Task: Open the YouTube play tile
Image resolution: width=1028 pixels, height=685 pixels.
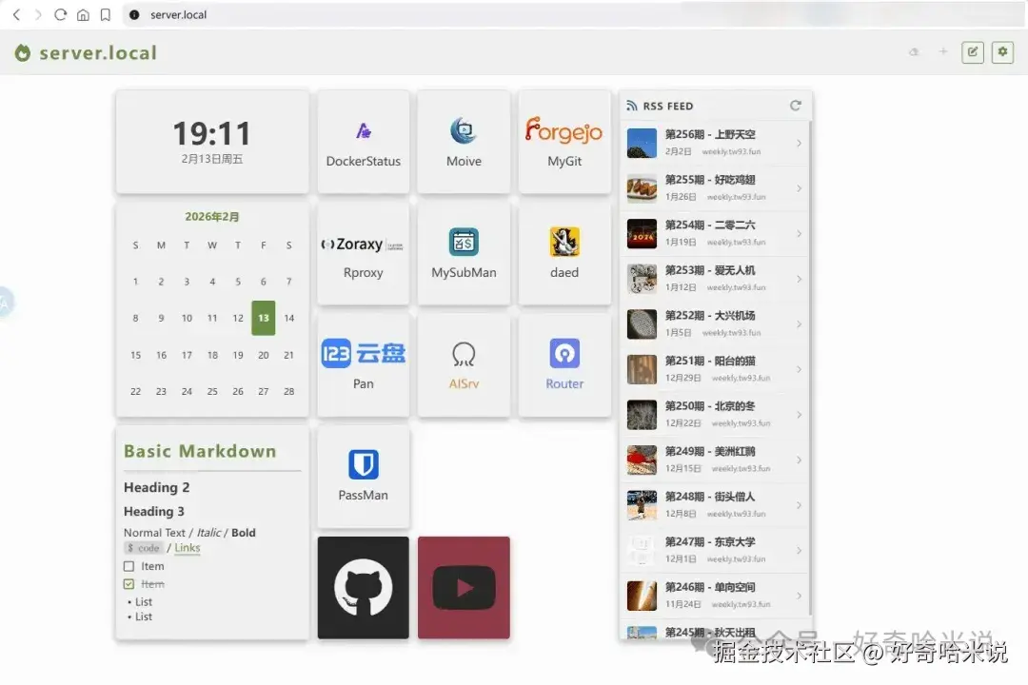Action: (x=464, y=587)
